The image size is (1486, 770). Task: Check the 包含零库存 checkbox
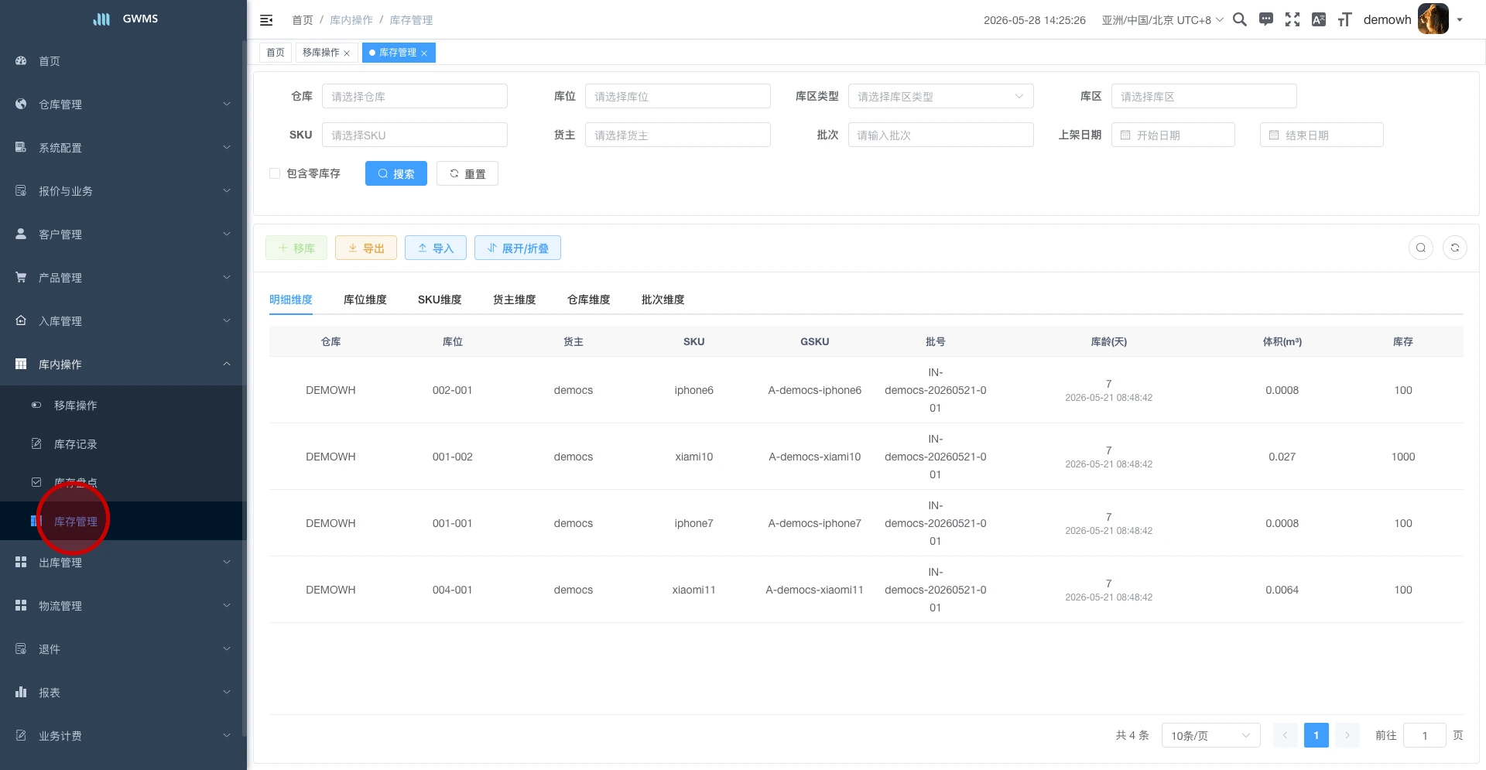tap(275, 173)
